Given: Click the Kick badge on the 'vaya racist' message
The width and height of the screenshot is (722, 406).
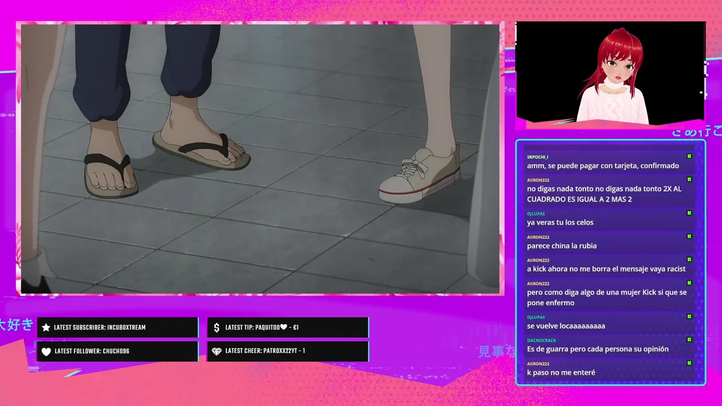Looking at the screenshot, I should click(x=689, y=260).
